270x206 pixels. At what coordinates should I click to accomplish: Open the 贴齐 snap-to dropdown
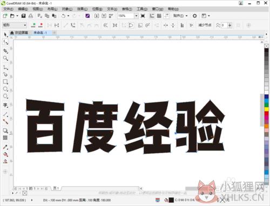(180, 16)
